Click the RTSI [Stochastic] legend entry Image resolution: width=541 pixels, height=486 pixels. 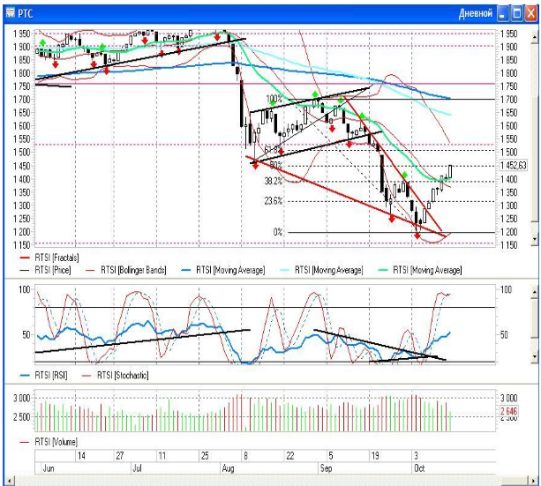pos(116,375)
